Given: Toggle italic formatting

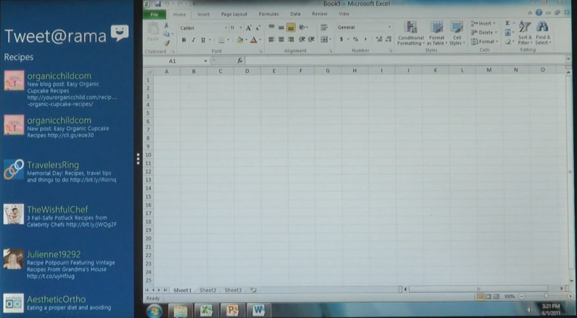Looking at the screenshot, I should 193,40.
